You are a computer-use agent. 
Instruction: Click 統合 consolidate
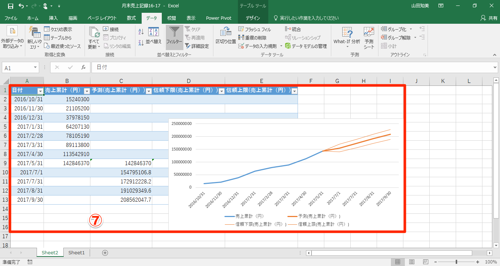click(x=293, y=29)
